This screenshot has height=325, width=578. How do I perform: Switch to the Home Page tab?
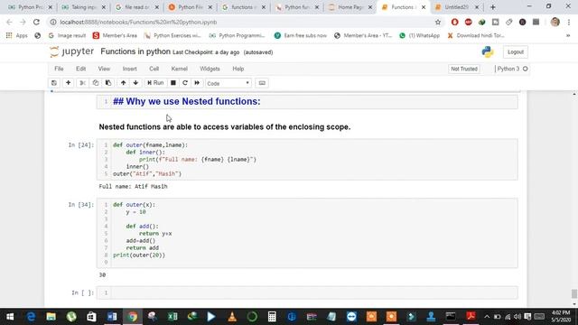(x=350, y=7)
